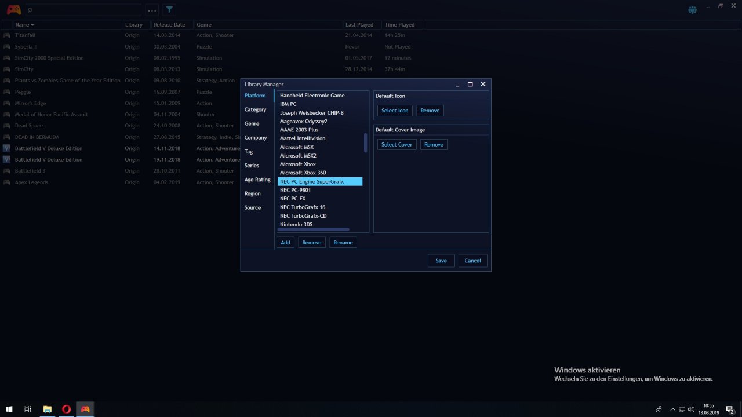The width and height of the screenshot is (742, 417).
Task: Open Opera browser from the taskbar
Action: click(66, 409)
